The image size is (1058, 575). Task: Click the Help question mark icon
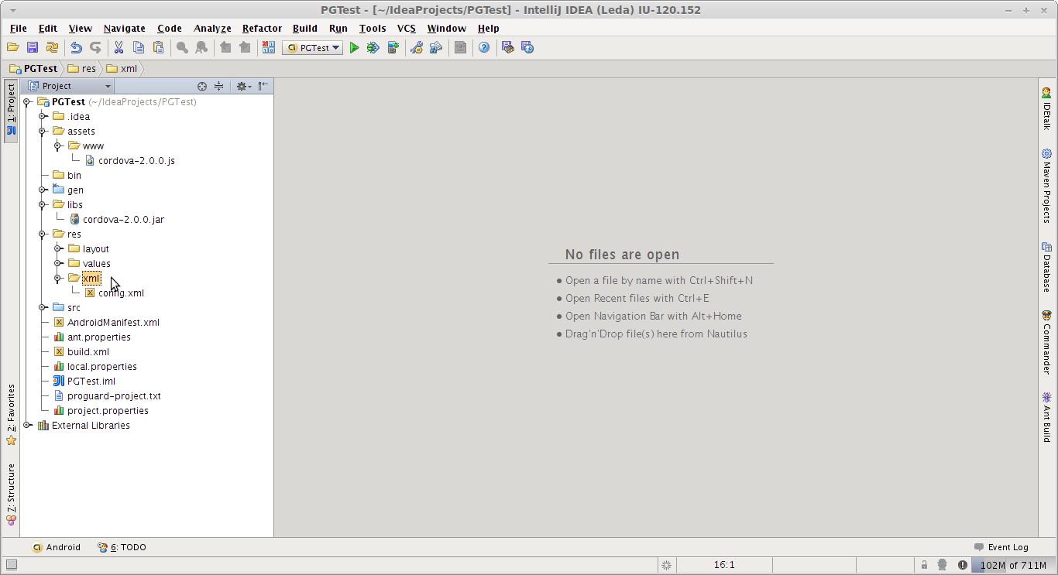coord(484,47)
